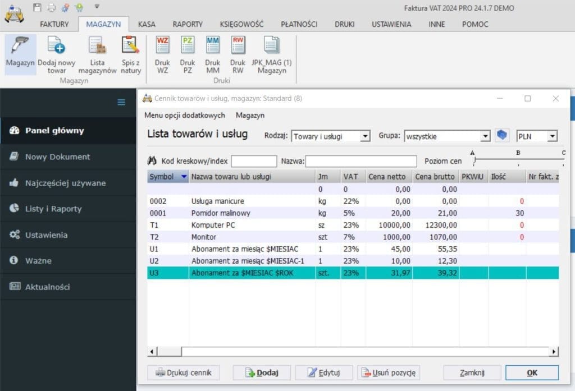This screenshot has width=575, height=391.
Task: Switch to the FAKTURY ribbon tab
Action: 54,24
